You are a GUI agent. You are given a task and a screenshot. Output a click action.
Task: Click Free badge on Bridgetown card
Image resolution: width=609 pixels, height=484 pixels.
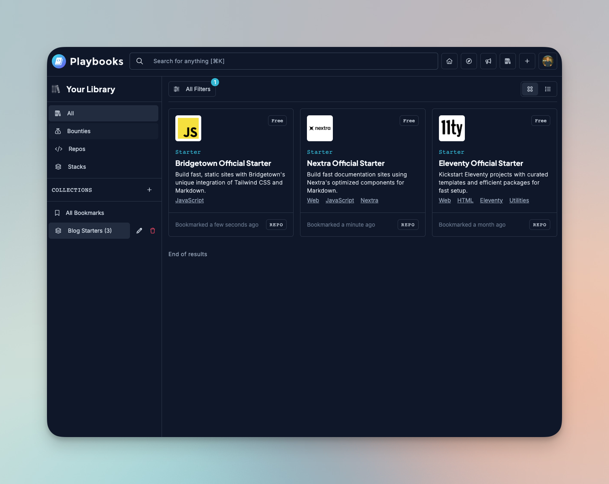[x=277, y=121]
